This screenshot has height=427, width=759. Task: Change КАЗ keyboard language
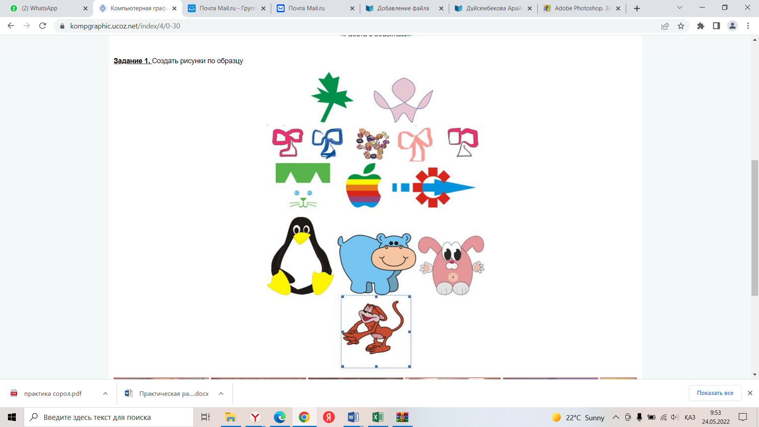(690, 418)
